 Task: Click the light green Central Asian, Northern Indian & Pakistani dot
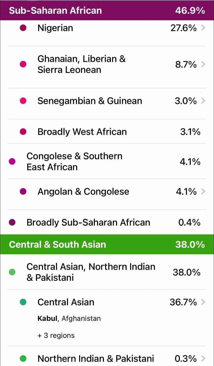point(12,272)
